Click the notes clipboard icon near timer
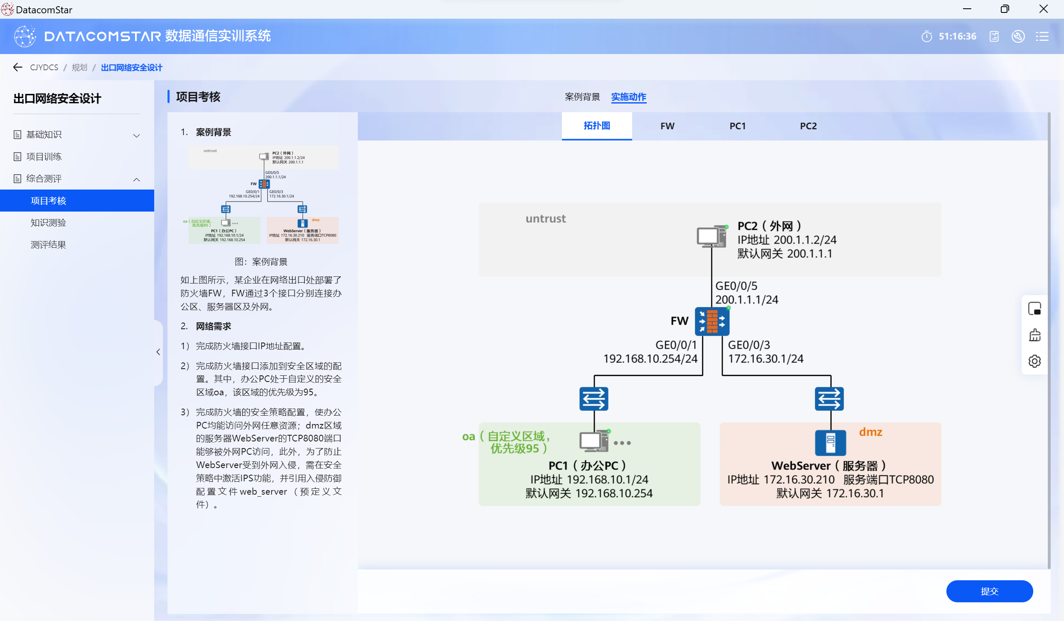The height and width of the screenshot is (621, 1064). click(x=994, y=36)
